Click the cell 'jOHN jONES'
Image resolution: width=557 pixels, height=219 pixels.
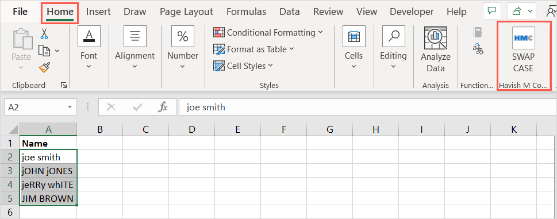point(48,171)
